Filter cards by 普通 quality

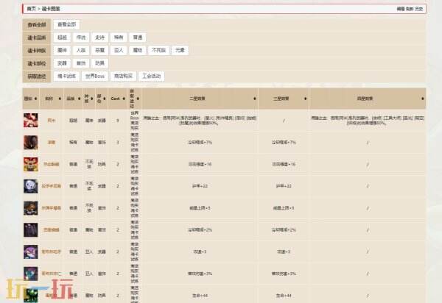coord(138,38)
